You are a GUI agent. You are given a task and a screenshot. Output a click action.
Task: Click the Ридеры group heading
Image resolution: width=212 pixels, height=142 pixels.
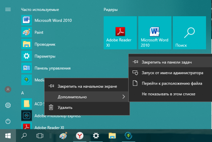[x=111, y=10]
